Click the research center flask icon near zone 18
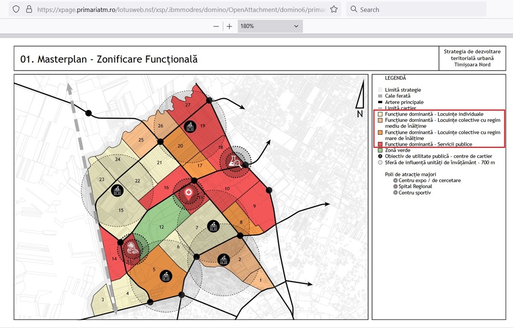Image resolution: width=513 pixels, height=328 pixels. 235,161
